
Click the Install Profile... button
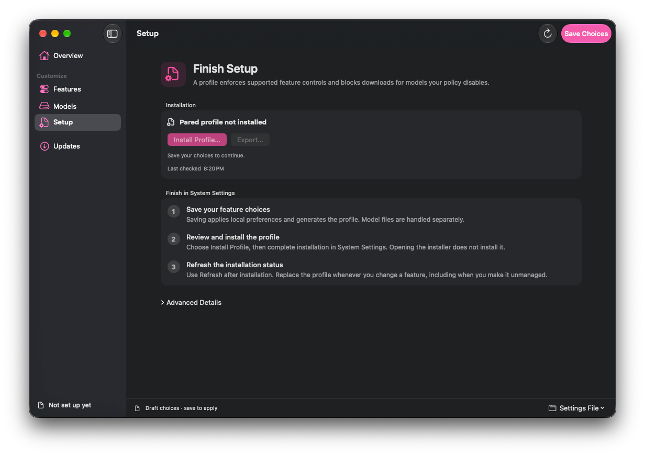click(x=197, y=140)
